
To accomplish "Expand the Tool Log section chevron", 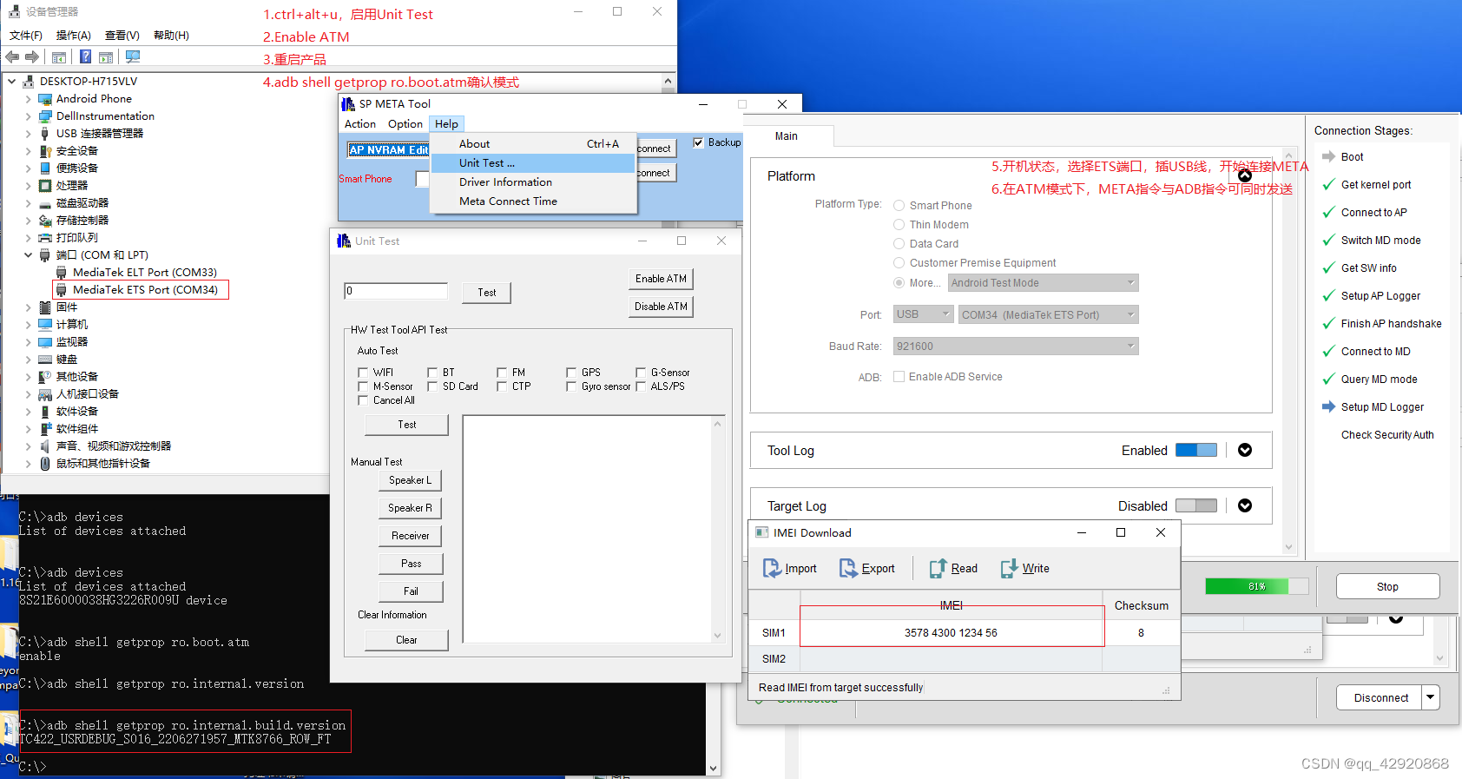I will click(1245, 450).
